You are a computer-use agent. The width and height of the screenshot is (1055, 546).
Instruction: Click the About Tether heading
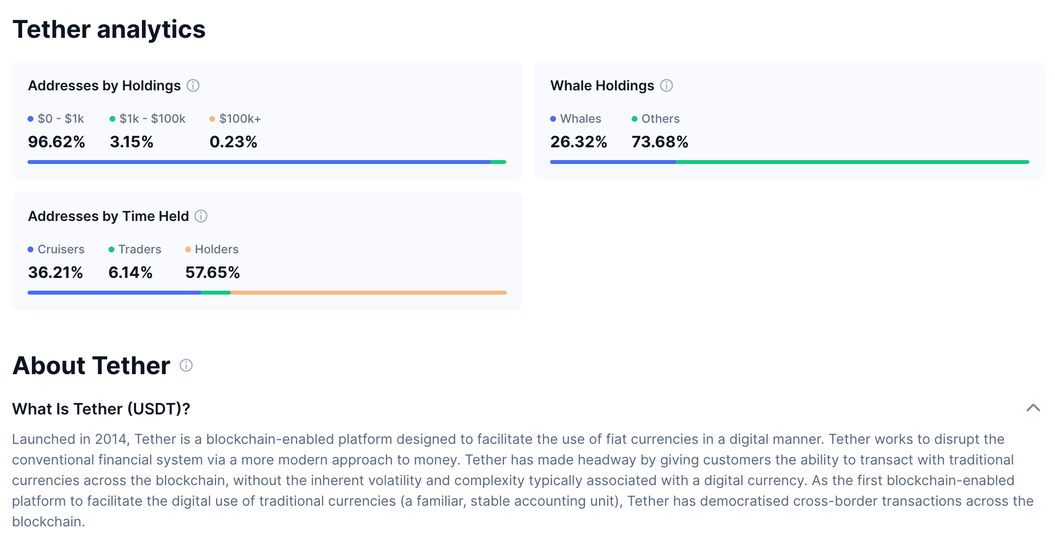(x=90, y=365)
